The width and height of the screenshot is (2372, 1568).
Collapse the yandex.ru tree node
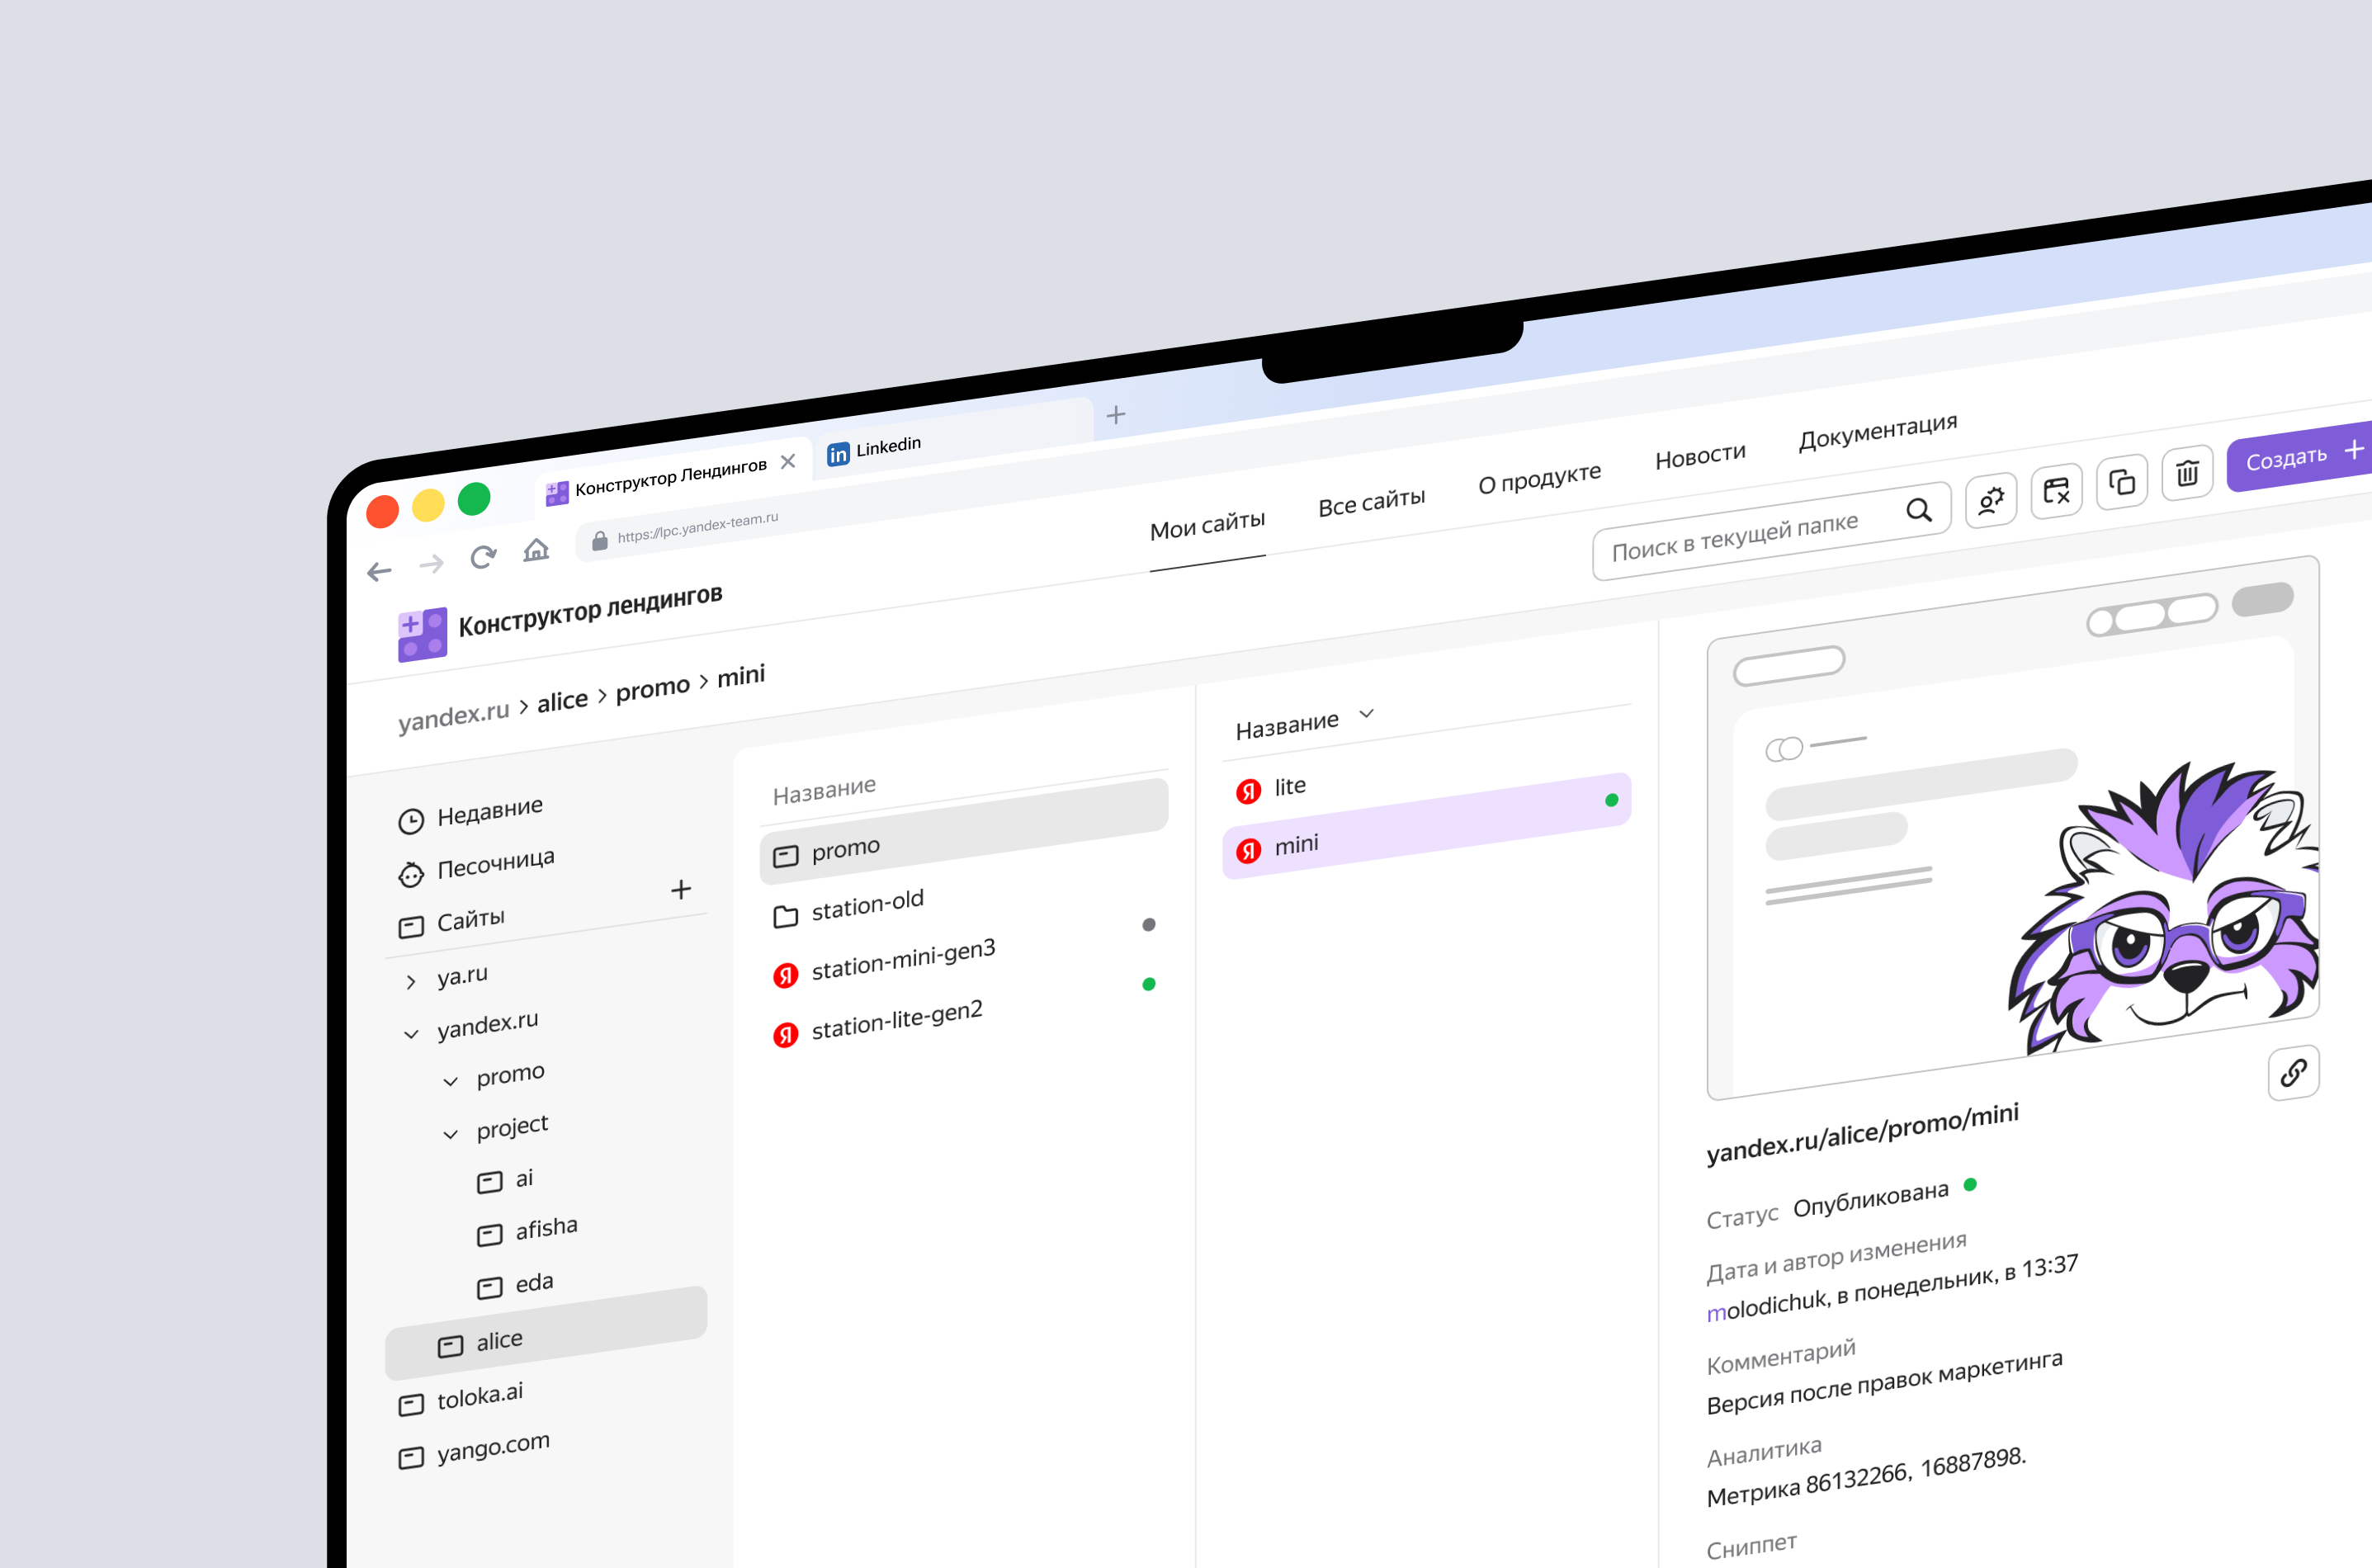click(x=411, y=1034)
